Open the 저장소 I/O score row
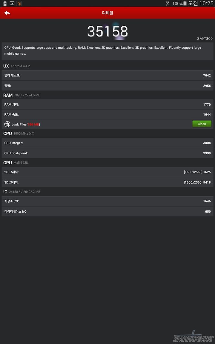The height and width of the screenshot is (344, 215). (107, 201)
